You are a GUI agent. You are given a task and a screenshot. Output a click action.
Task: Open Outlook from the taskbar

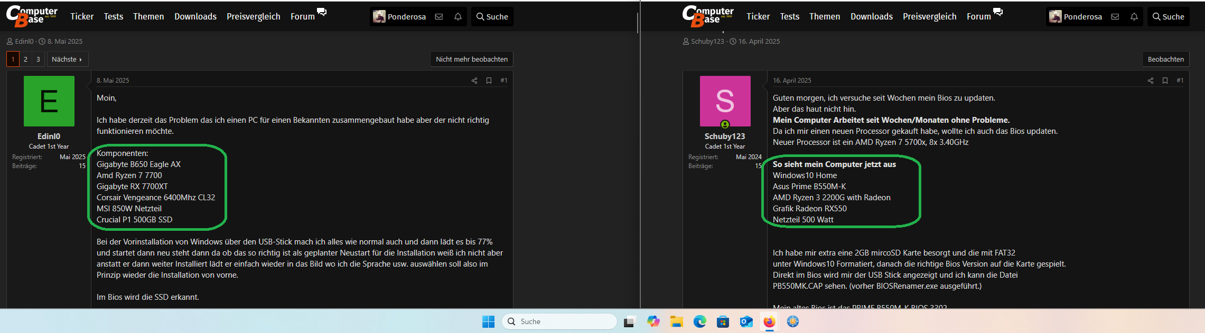[746, 321]
